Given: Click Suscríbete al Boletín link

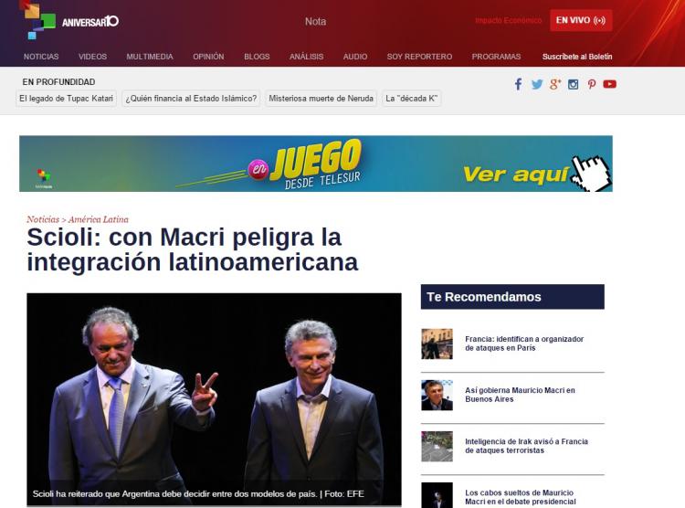Looking at the screenshot, I should pyautogui.click(x=577, y=57).
